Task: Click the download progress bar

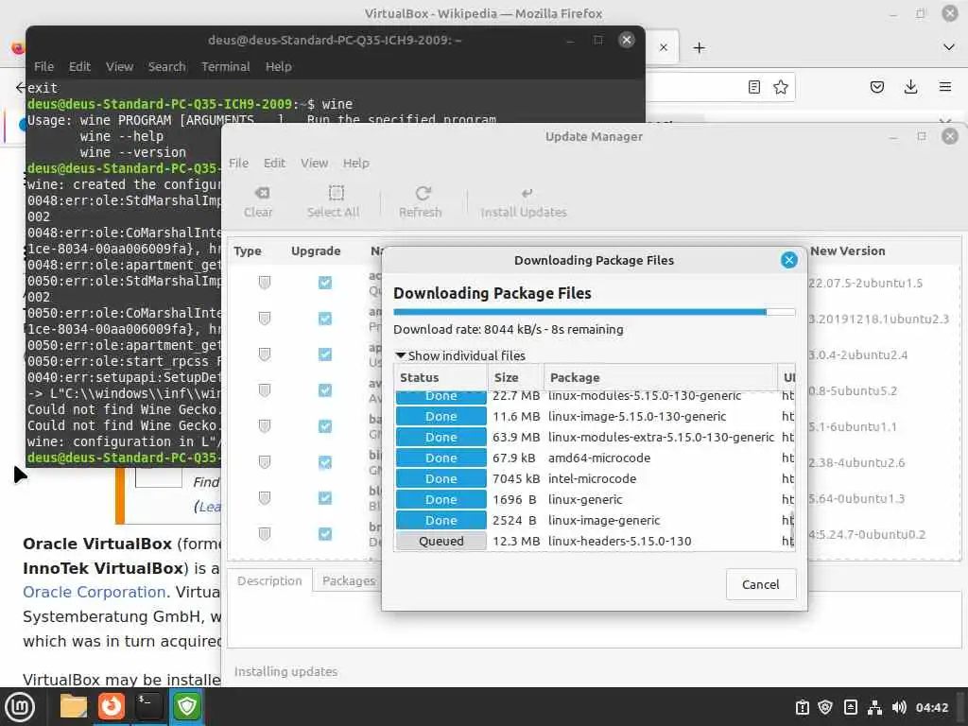Action: click(x=594, y=312)
